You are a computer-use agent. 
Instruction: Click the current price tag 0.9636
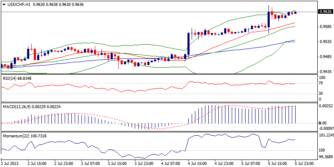pos(325,12)
